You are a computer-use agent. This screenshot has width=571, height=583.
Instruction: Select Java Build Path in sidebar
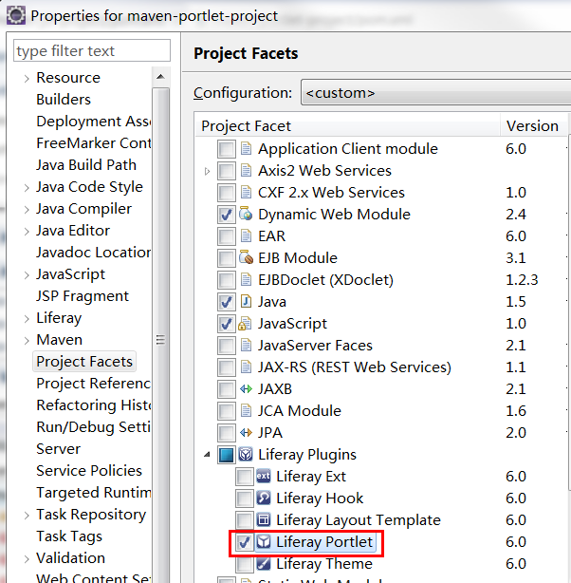[x=85, y=165]
